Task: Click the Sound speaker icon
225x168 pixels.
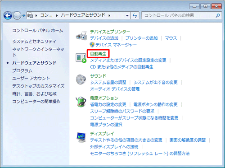Action: tap(81, 79)
